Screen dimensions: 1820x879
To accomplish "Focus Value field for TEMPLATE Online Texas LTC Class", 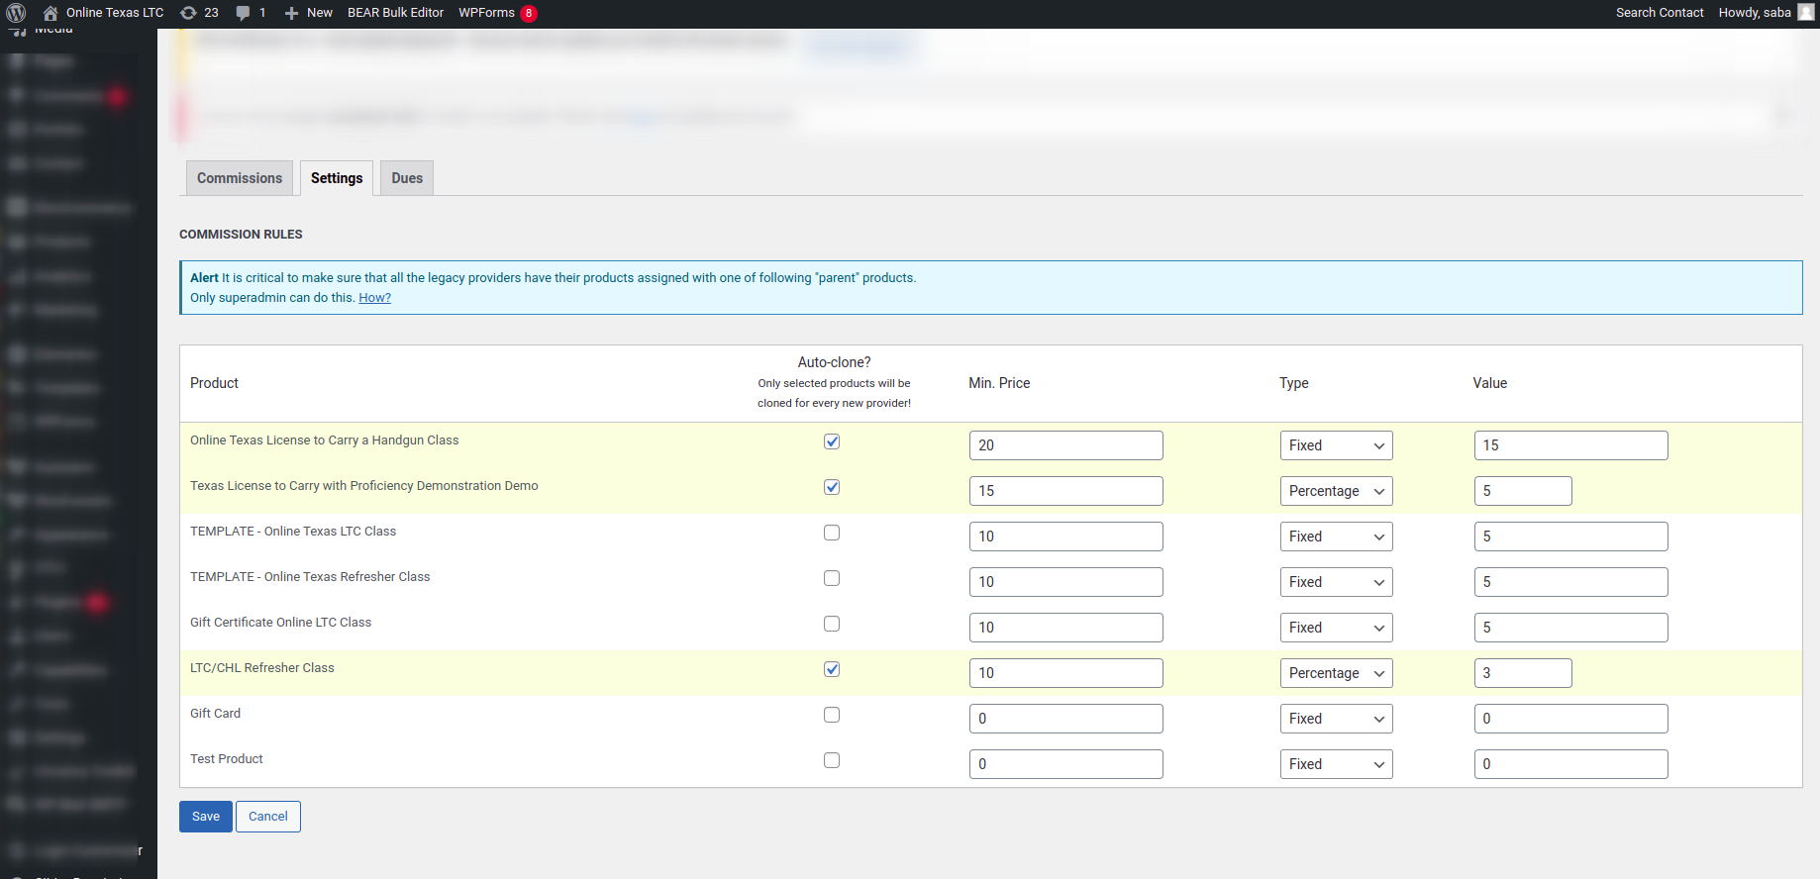I will (x=1571, y=537).
